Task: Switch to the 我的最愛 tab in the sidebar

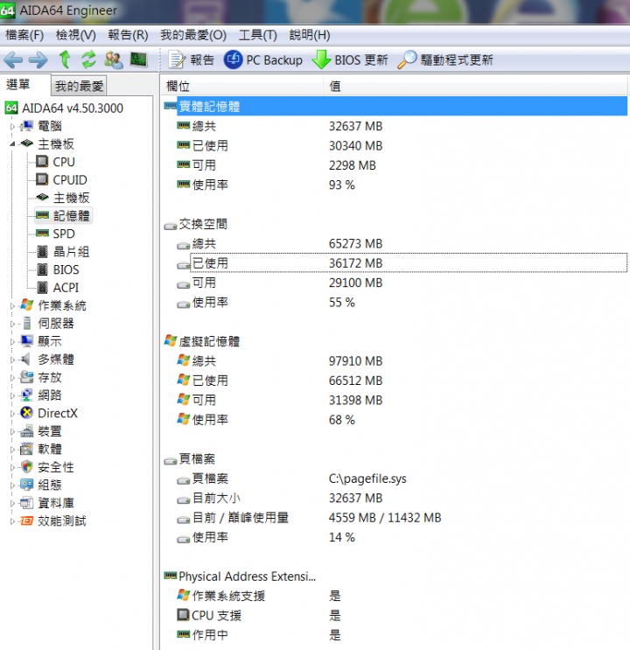Action: coord(79,86)
